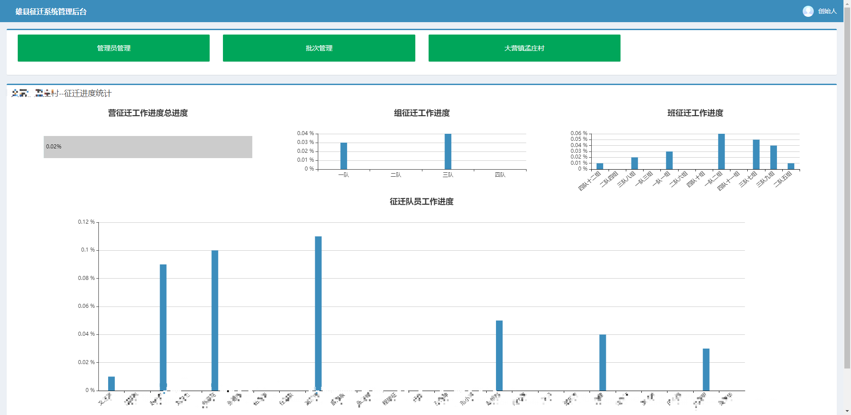Click the 二队五组 bar in class chart
This screenshot has height=415, width=851.
coord(791,166)
